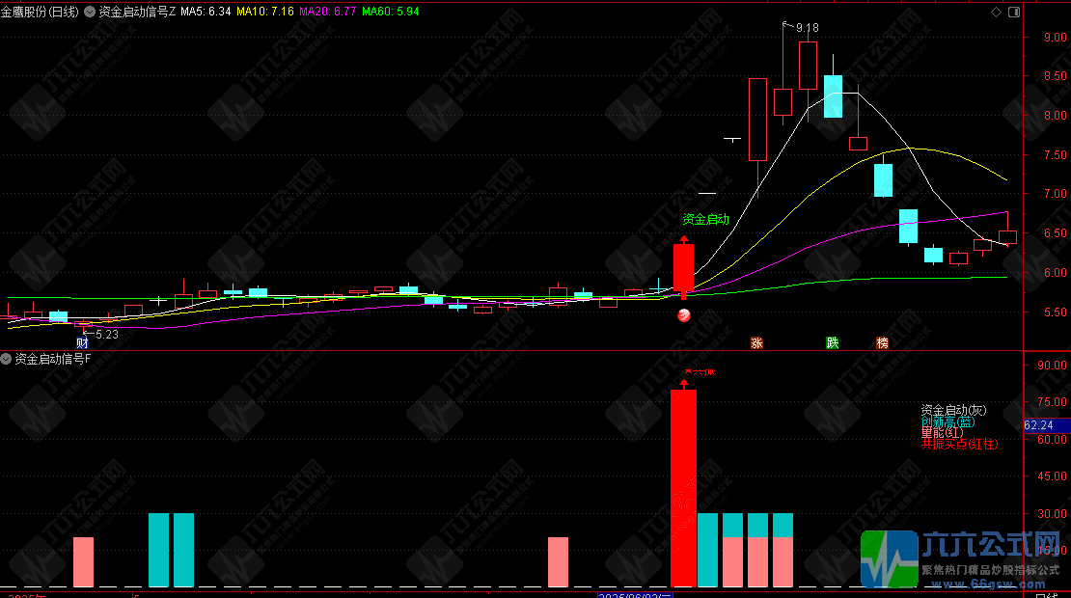Click the 资金启动信号Z indicator name
Image resolution: width=1071 pixels, height=598 pixels.
pyautogui.click(x=137, y=12)
